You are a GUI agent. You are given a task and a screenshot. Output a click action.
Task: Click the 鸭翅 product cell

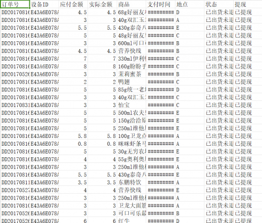pyautogui.click(x=132, y=82)
